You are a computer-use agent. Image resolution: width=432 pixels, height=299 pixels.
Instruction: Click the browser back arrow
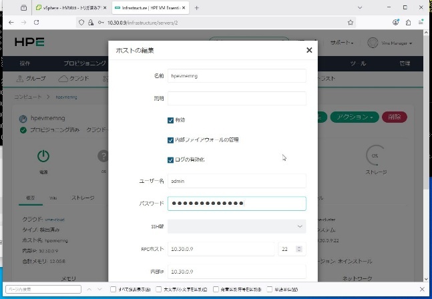click(x=11, y=22)
